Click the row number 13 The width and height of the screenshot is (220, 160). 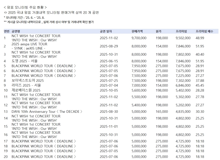[x=5, y=112]
